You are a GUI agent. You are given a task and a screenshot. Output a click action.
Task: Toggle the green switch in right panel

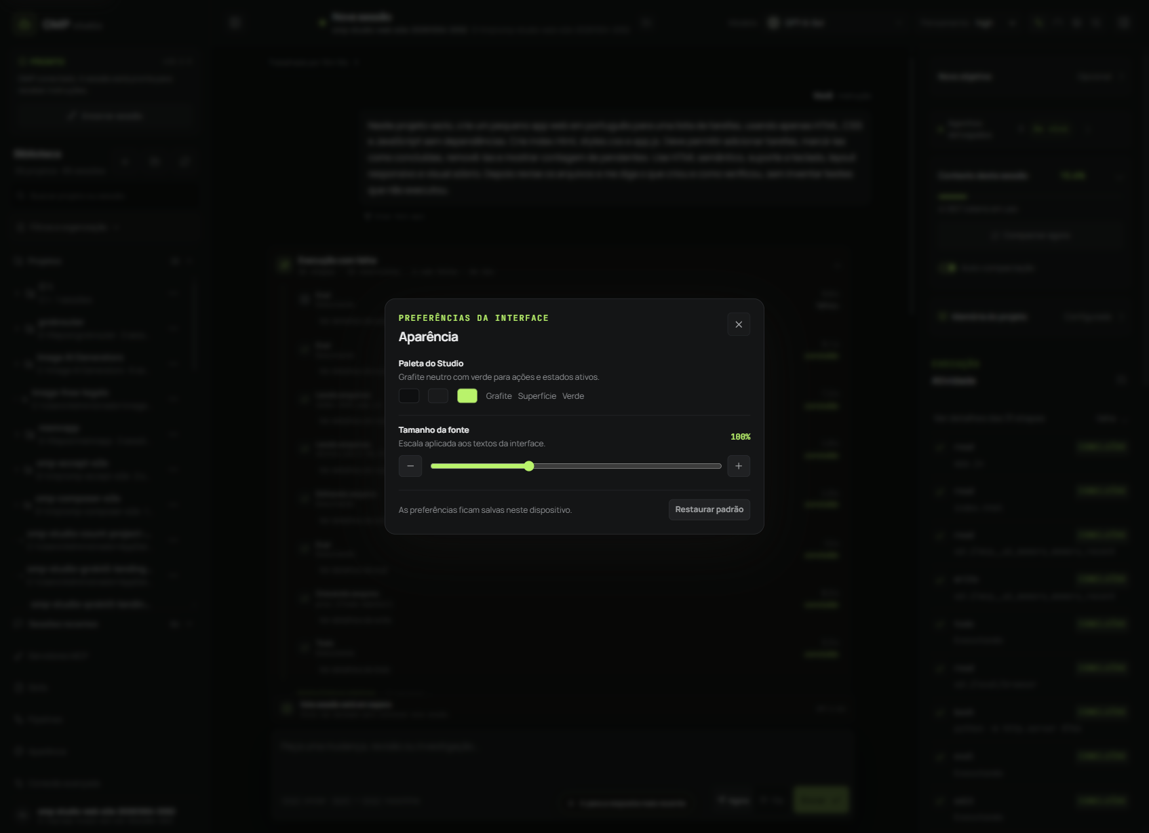[948, 268]
